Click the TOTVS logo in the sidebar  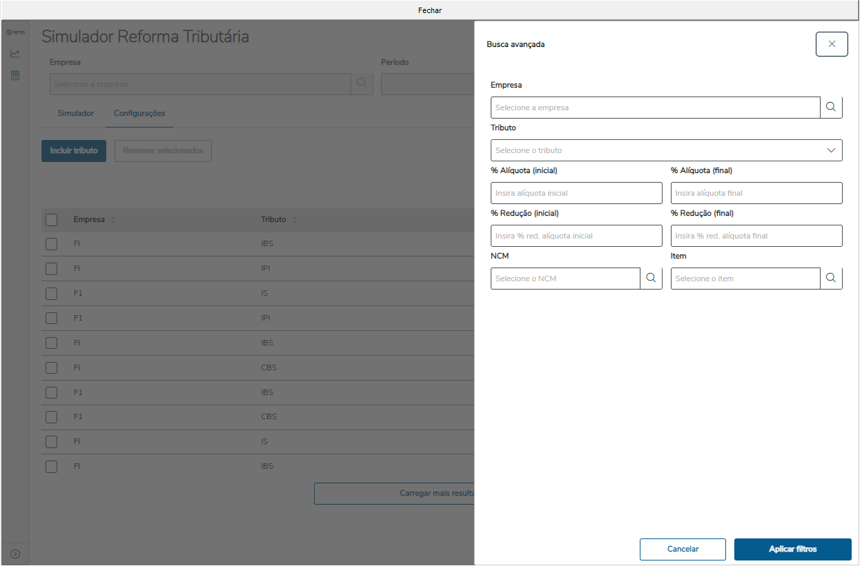[x=15, y=32]
